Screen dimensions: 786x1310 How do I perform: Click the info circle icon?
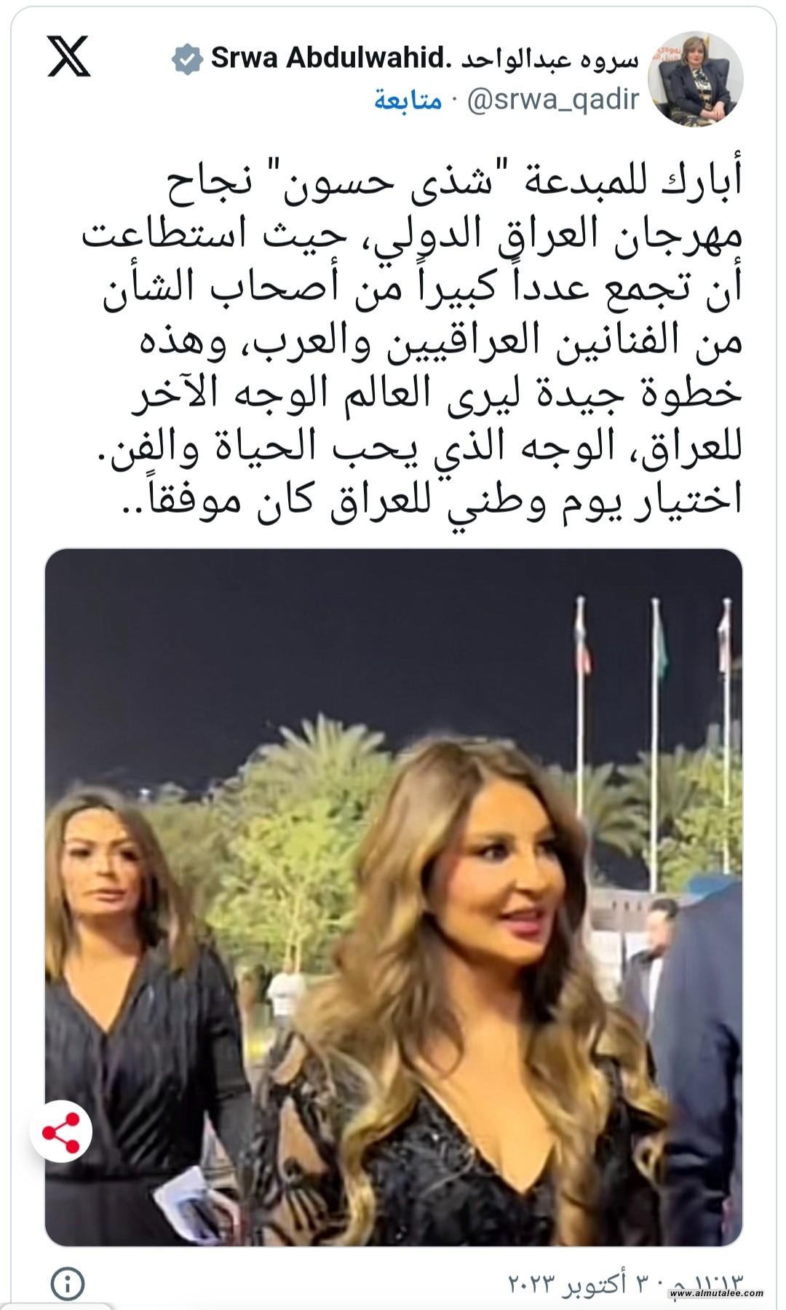pyautogui.click(x=68, y=1282)
